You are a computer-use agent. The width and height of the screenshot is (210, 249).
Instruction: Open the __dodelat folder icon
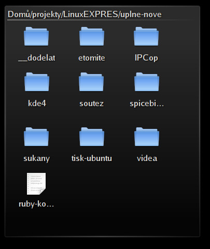coord(36,36)
